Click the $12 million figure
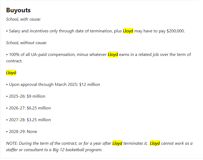Image resolution: width=203 pixels, height=160 pixels. click(90, 85)
